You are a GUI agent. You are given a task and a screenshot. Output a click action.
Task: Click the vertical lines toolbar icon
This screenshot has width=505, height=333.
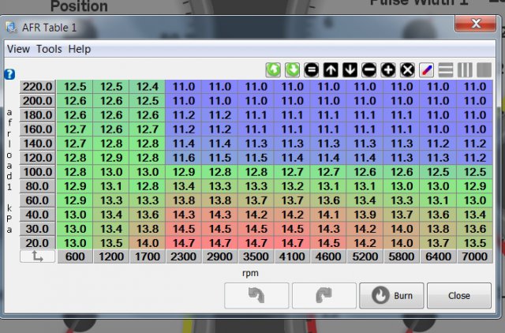[x=465, y=69]
